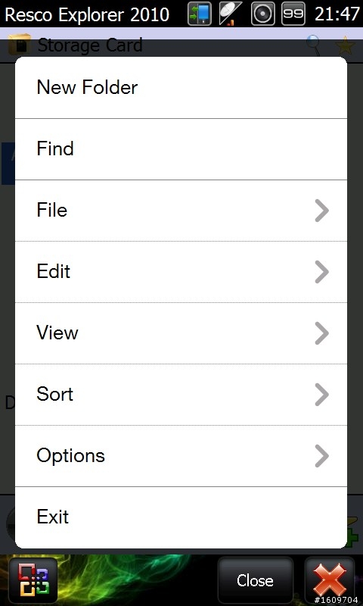
Task: Click the magnifier search icon beside Storage Card
Action: (313, 45)
